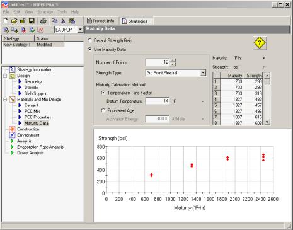Select the maturity cell 1887 in row 7

point(232,117)
